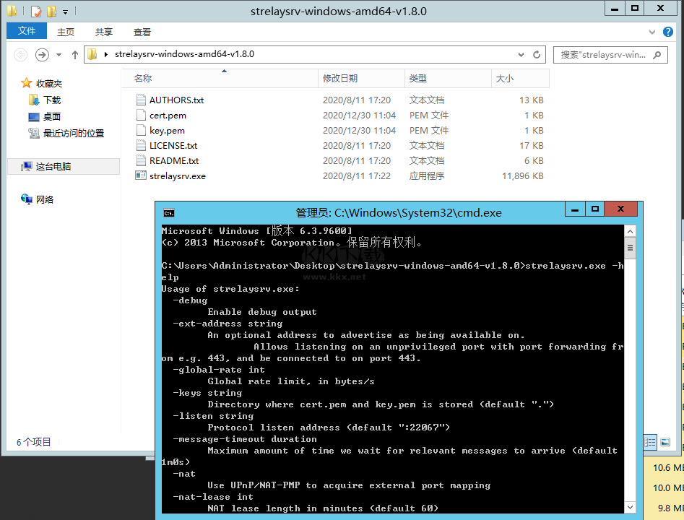Open the 查看 ribbon tab

pyautogui.click(x=142, y=32)
